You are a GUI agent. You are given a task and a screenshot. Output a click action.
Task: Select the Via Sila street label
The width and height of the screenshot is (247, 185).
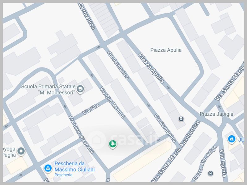[x=91, y=109]
